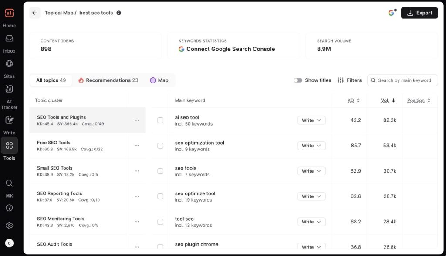446x256 pixels.
Task: Click the Search Volume 8.9M card
Action: pos(372,46)
